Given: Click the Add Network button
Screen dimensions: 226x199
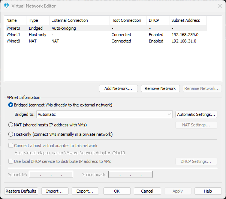Looking at the screenshot, I should (x=118, y=88).
